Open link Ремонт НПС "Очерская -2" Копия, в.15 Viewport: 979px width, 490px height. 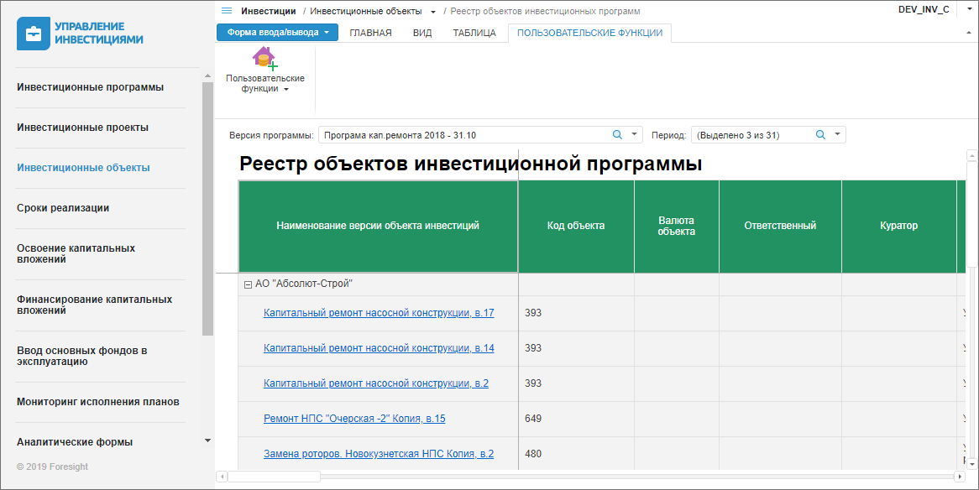click(354, 419)
